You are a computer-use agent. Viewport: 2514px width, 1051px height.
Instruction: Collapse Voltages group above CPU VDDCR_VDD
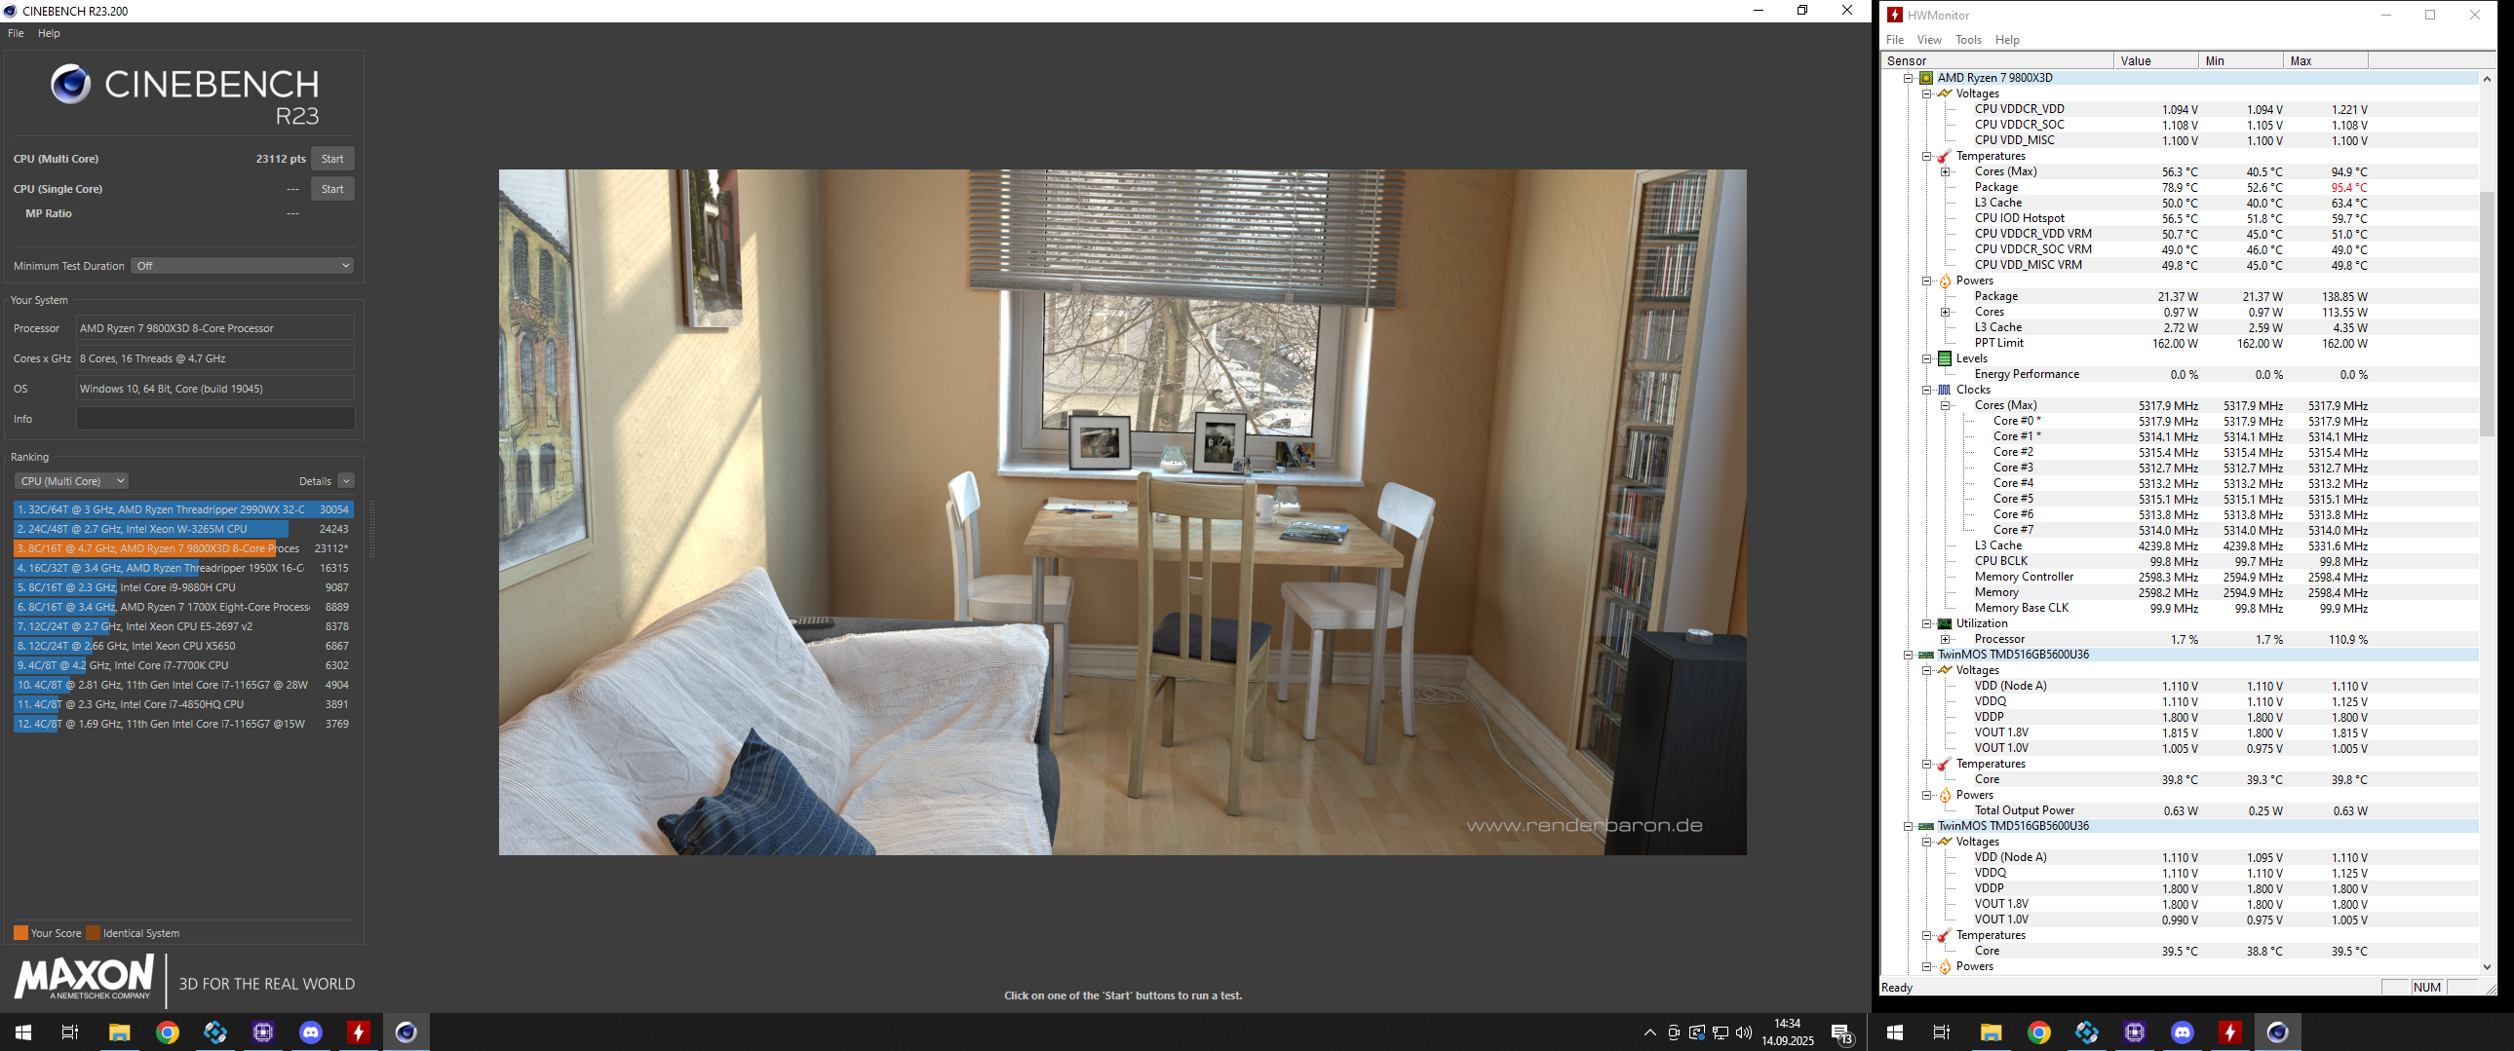click(1926, 94)
